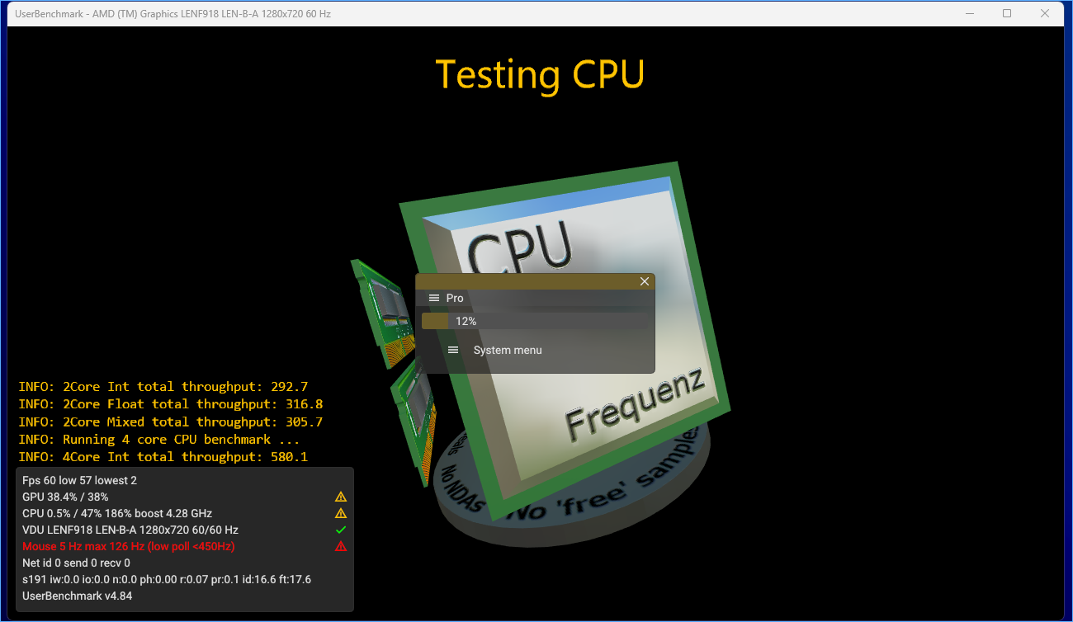Image resolution: width=1073 pixels, height=622 pixels.
Task: Select the System menu entry label
Action: pyautogui.click(x=508, y=350)
